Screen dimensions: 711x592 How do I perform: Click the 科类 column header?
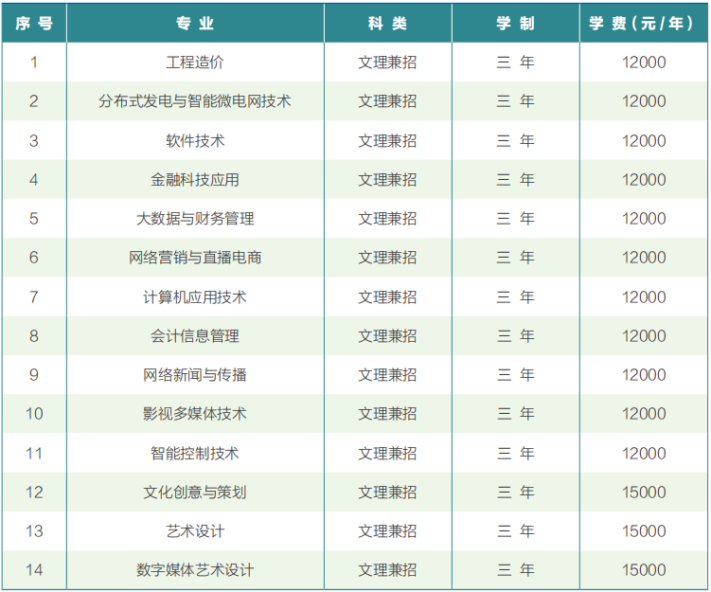[x=388, y=23]
